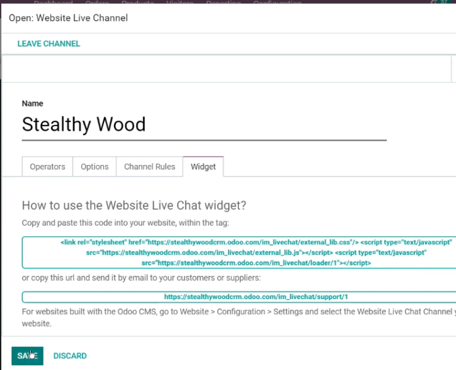
Task: Discard the channel changes
Action: click(70, 356)
